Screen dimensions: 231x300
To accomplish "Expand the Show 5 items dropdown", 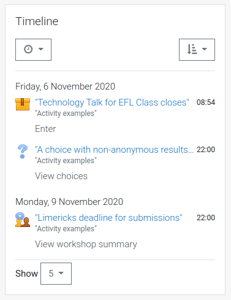I will tap(56, 274).
